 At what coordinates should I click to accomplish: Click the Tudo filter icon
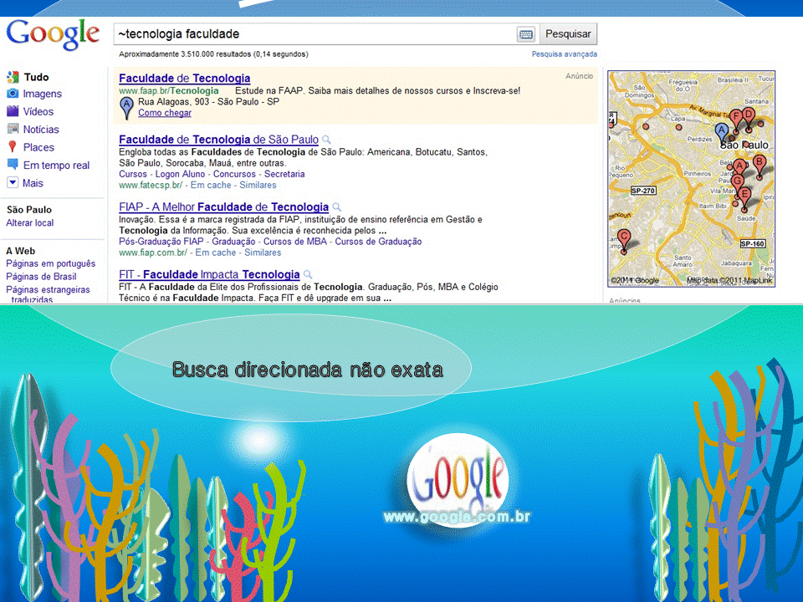13,77
